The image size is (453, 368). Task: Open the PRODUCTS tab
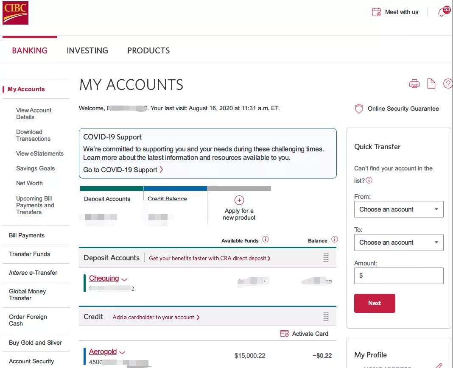[x=148, y=50]
